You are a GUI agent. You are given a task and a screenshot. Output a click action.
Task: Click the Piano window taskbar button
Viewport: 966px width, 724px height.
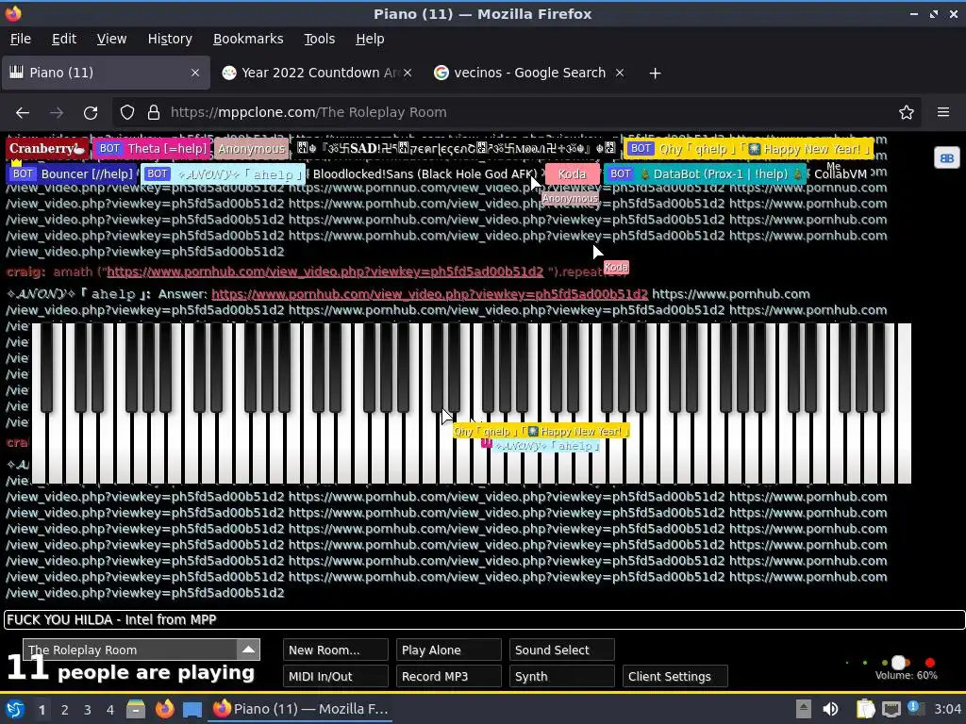click(x=300, y=709)
